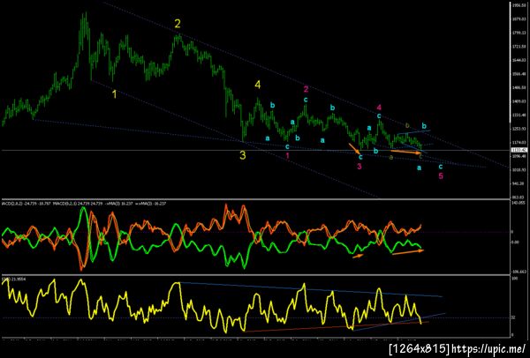Screen dimensions: 530x358
Task: Select the yellow wave label "3"
Action: tap(243, 155)
